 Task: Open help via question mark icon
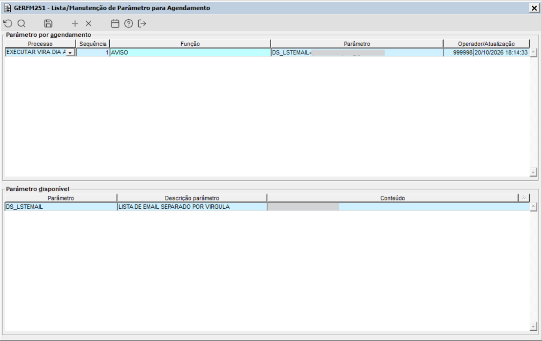tap(129, 24)
